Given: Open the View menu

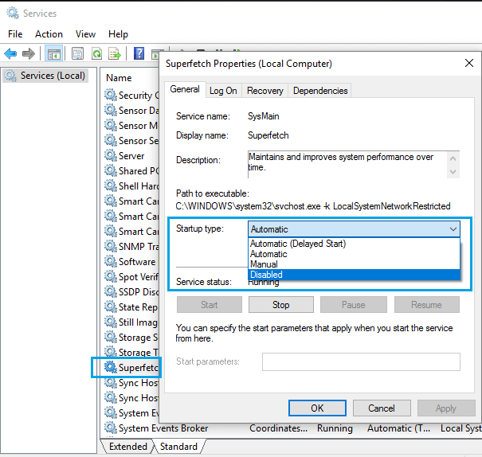Looking at the screenshot, I should coord(85,34).
